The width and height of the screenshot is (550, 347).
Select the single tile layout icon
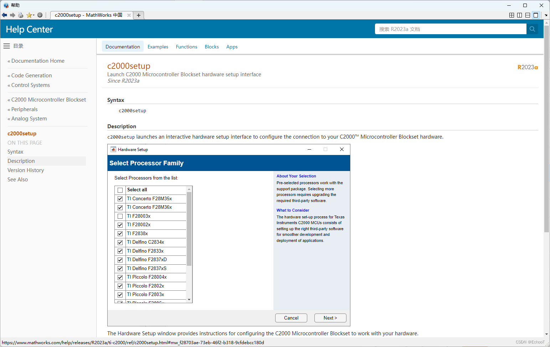point(536,15)
